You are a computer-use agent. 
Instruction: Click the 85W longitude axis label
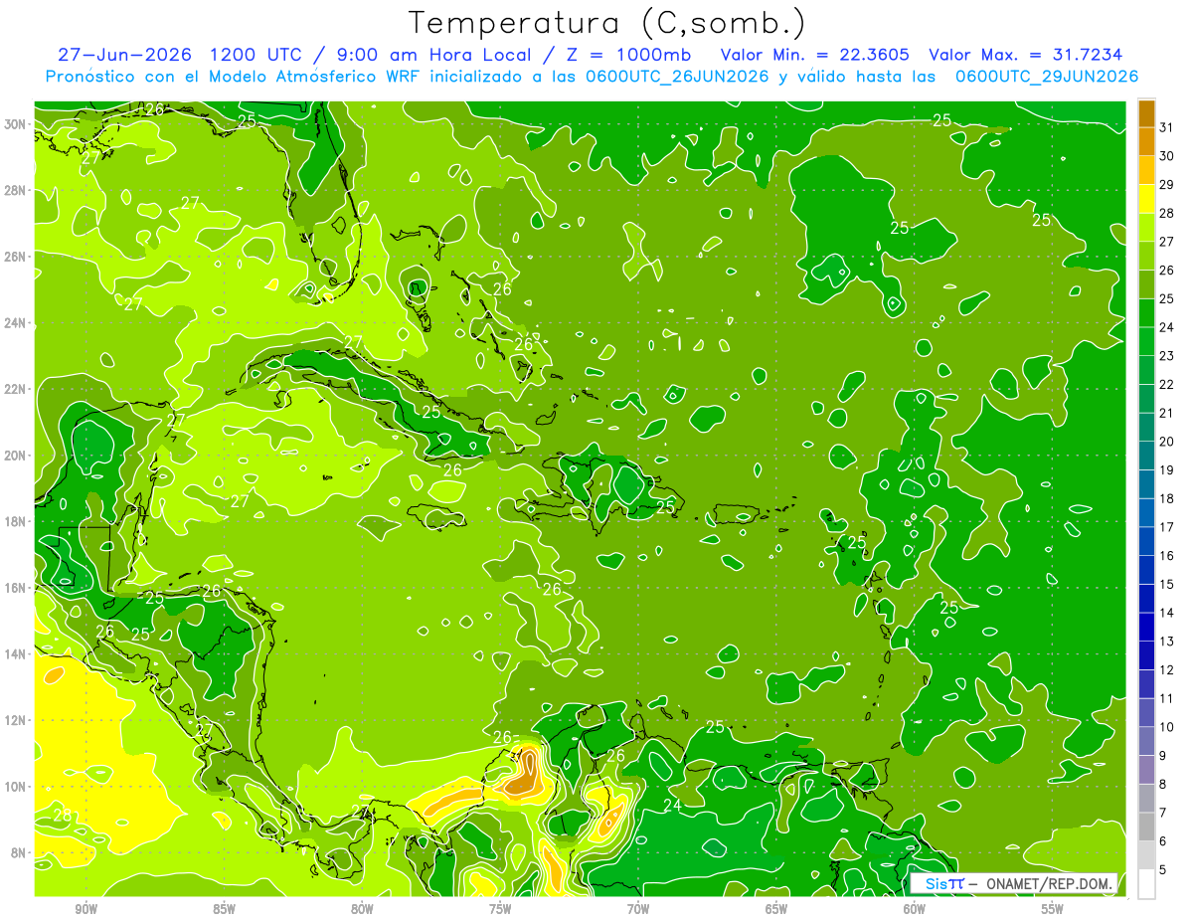click(x=225, y=910)
